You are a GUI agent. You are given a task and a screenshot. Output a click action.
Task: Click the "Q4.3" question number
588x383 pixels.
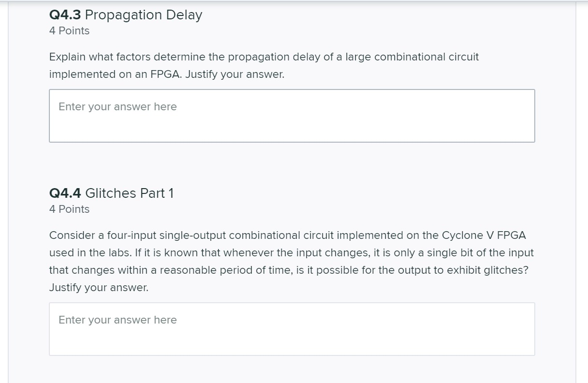(x=65, y=15)
